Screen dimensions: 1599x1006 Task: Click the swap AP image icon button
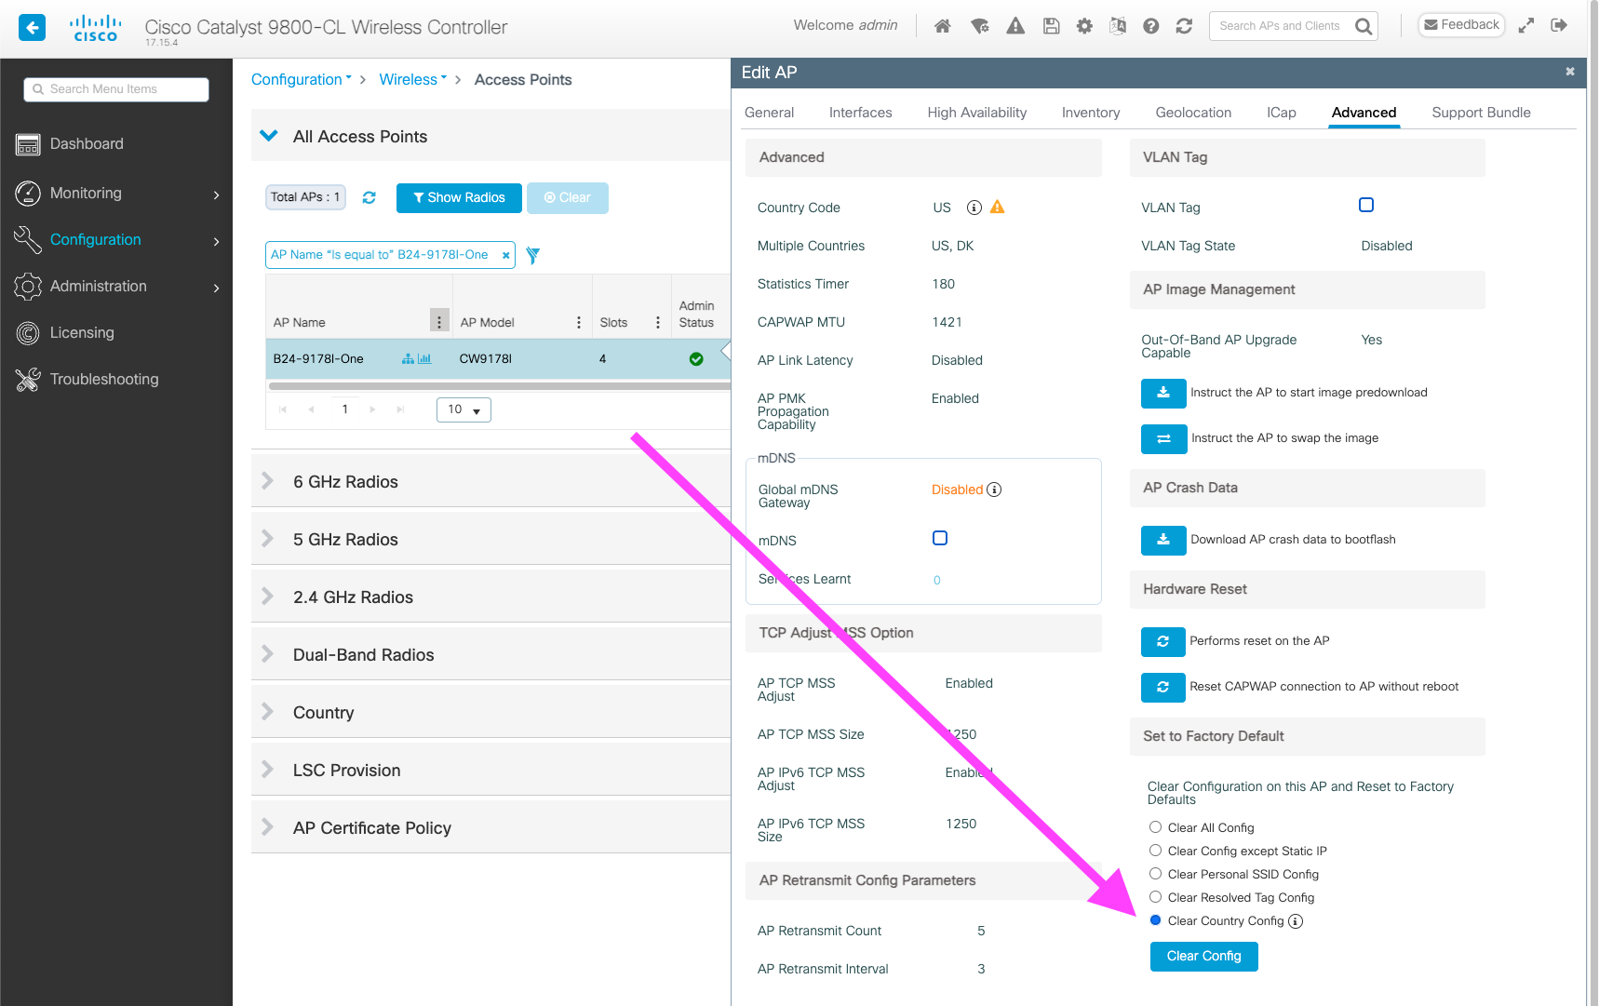(1162, 438)
